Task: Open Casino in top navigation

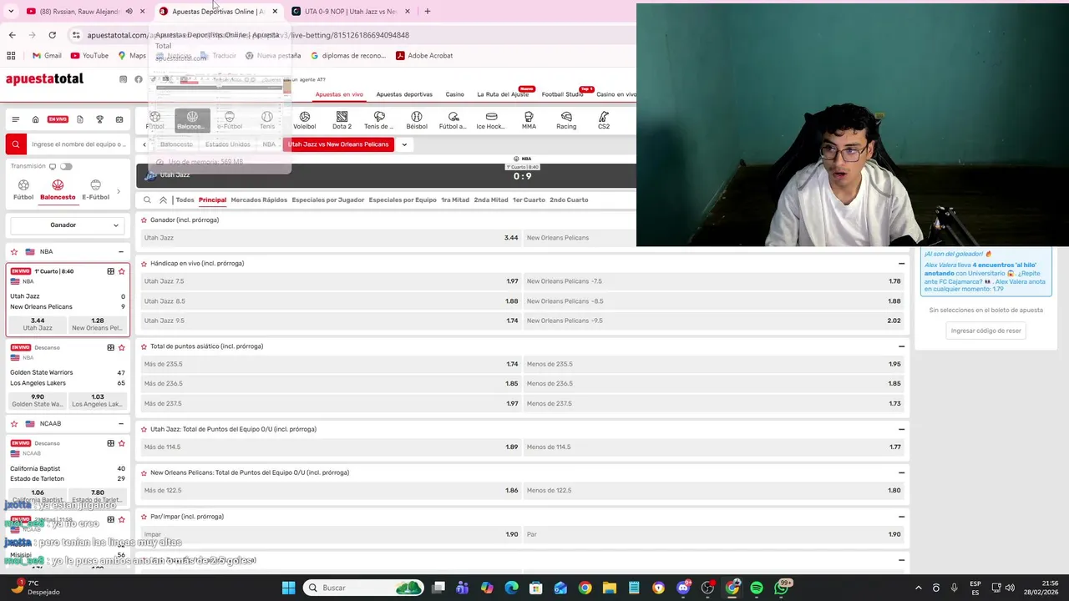Action: tap(454, 94)
